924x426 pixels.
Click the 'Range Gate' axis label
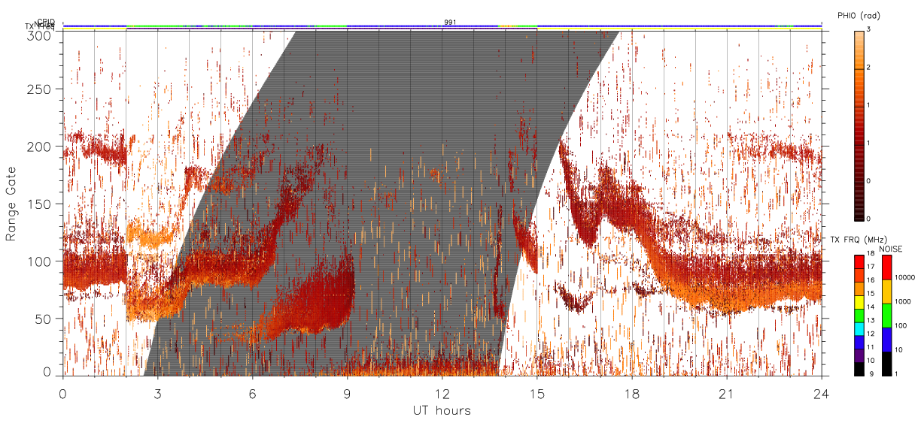(11, 204)
